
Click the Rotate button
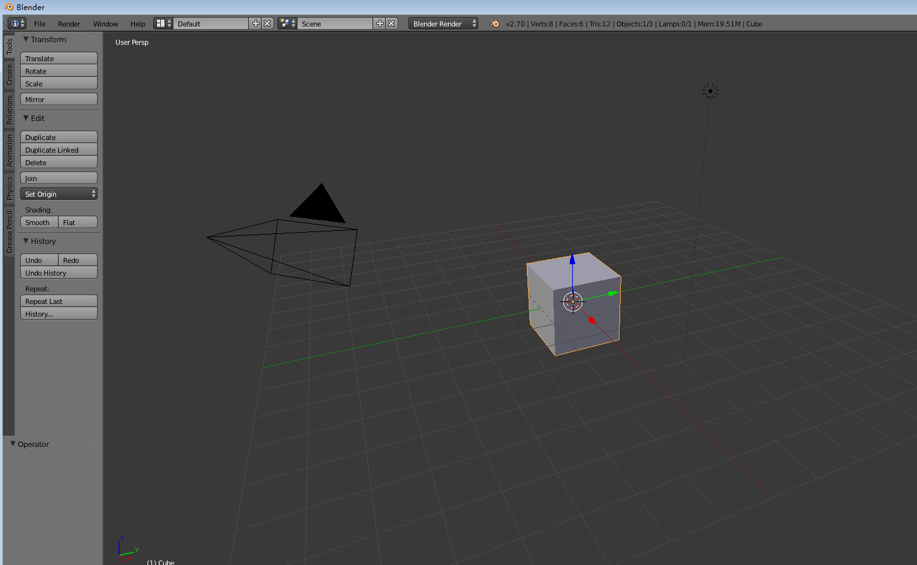pyautogui.click(x=59, y=71)
